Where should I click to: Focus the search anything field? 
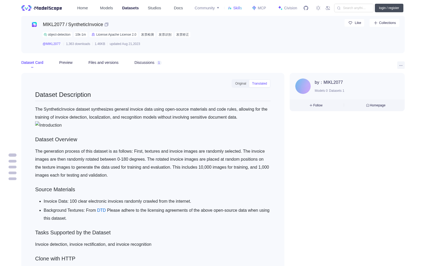pos(354,8)
